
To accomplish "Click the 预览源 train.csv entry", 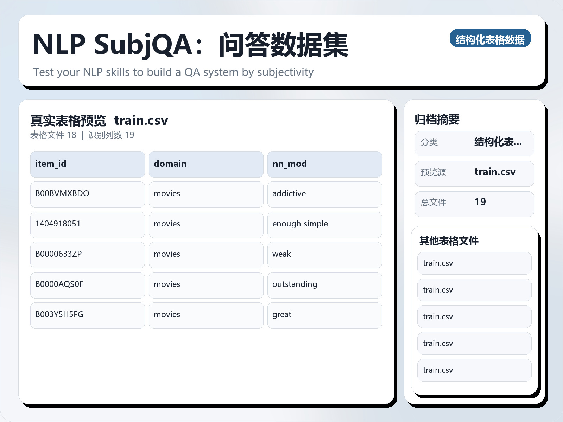I will (x=474, y=173).
